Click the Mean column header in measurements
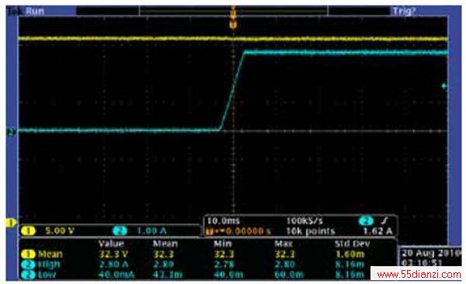Image resolution: width=466 pixels, height=284 pixels. pos(165,244)
